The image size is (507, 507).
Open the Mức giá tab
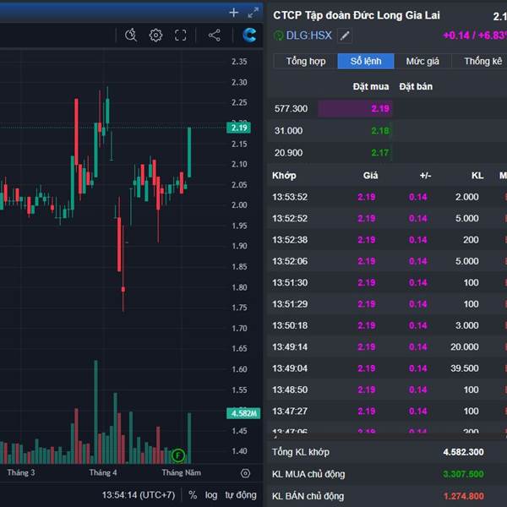coord(422,61)
